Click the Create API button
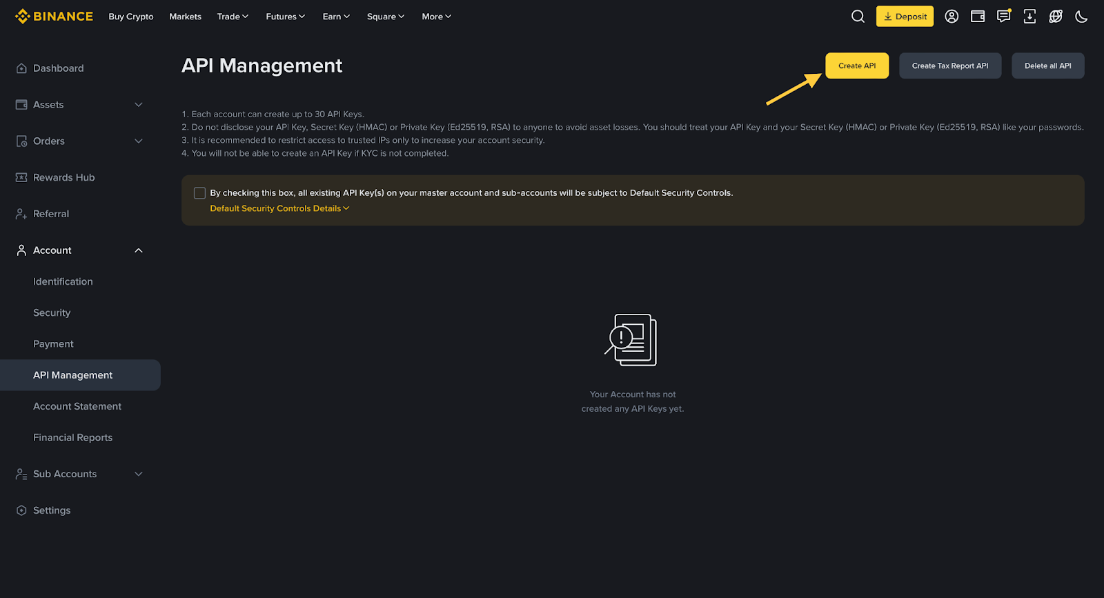The image size is (1104, 598). [857, 66]
